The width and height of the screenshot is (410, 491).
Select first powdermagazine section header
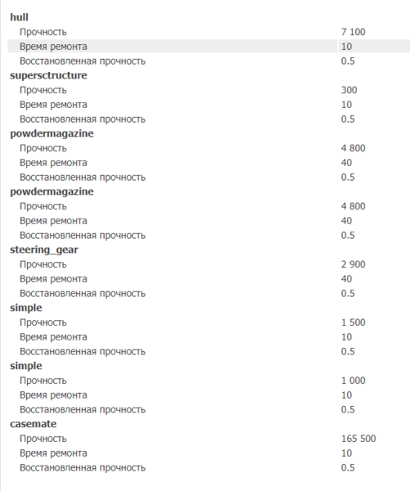(52, 133)
